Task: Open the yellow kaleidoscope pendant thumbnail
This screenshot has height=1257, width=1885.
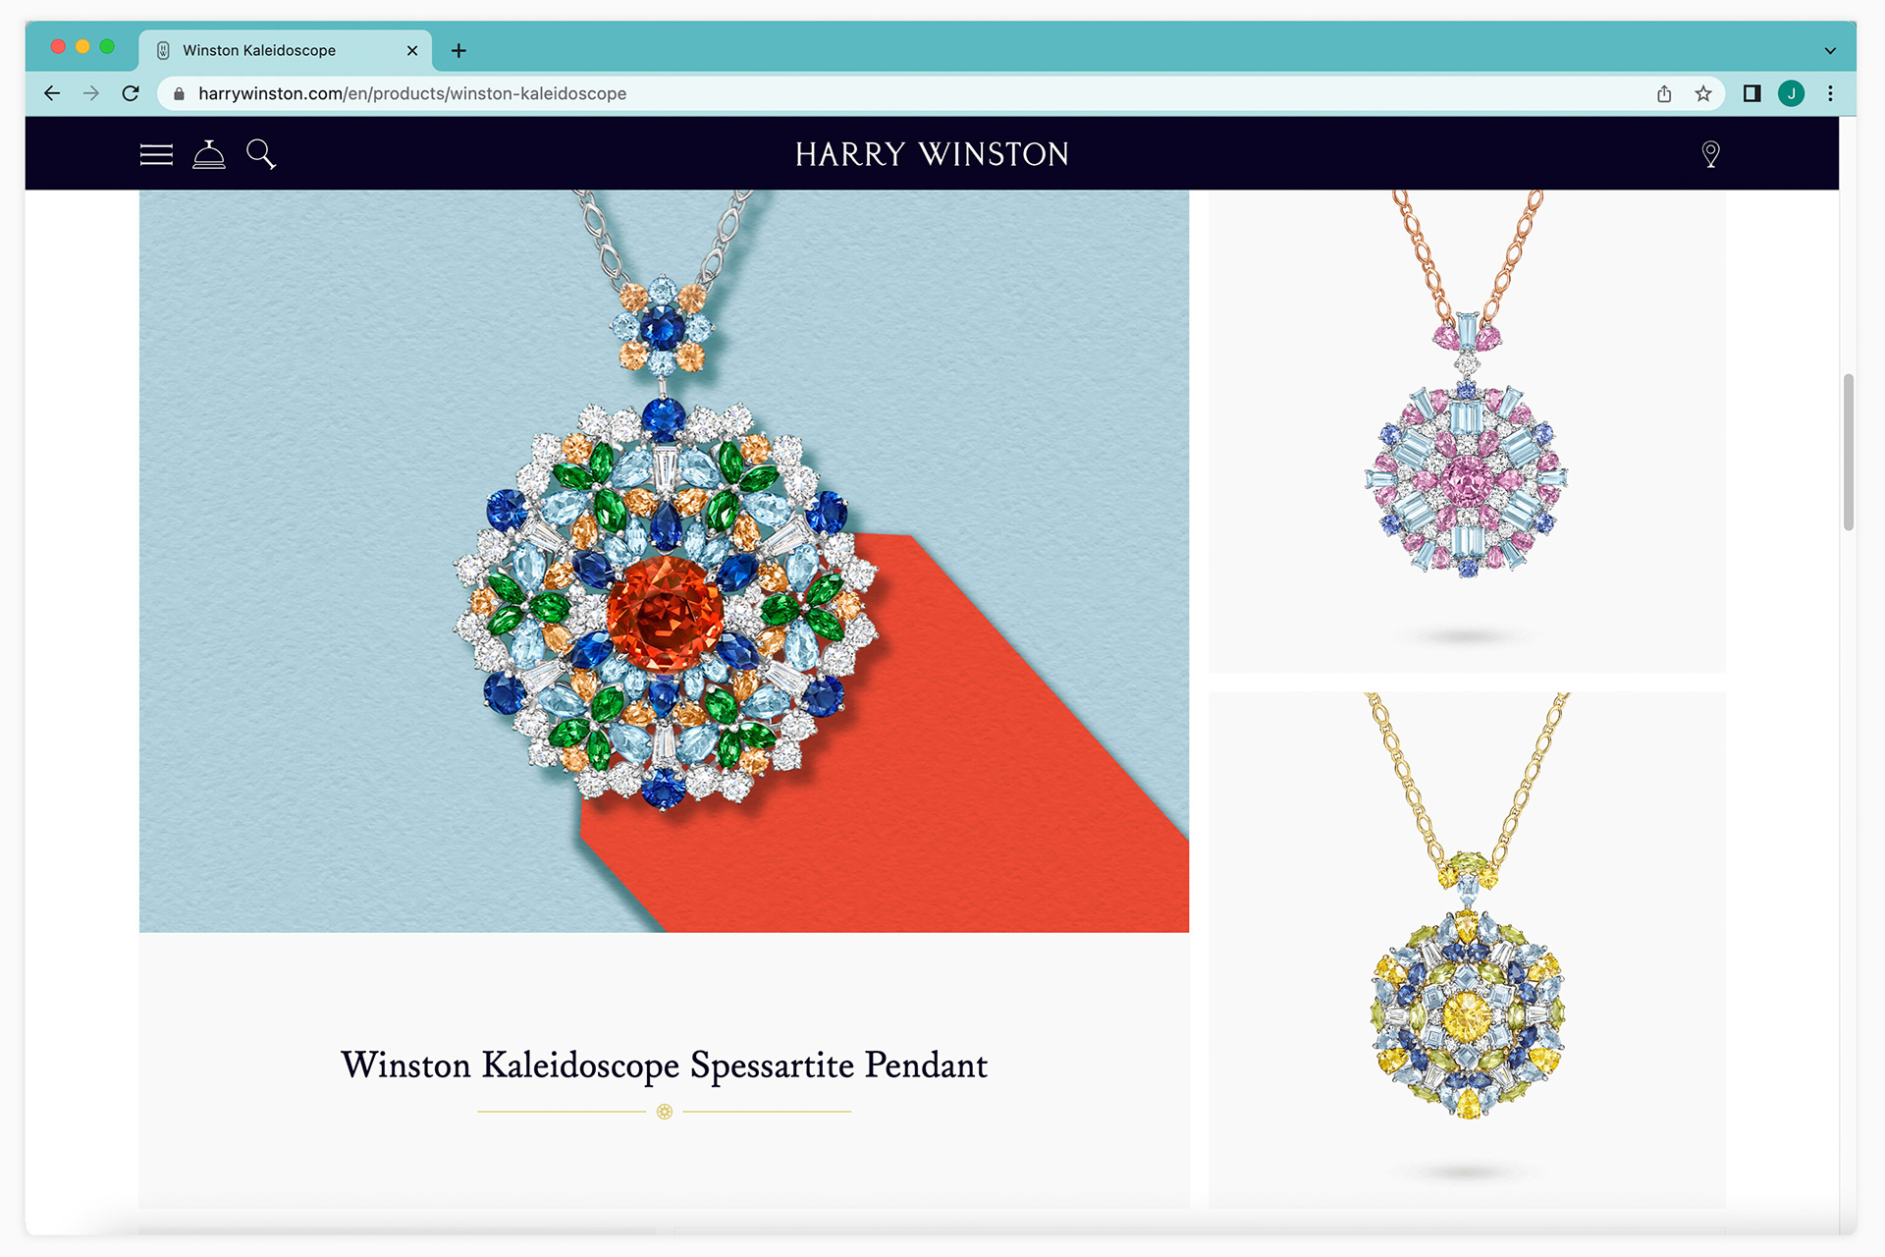Action: point(1467,950)
